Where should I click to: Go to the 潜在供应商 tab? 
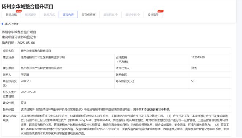pyautogui.click(x=89, y=15)
